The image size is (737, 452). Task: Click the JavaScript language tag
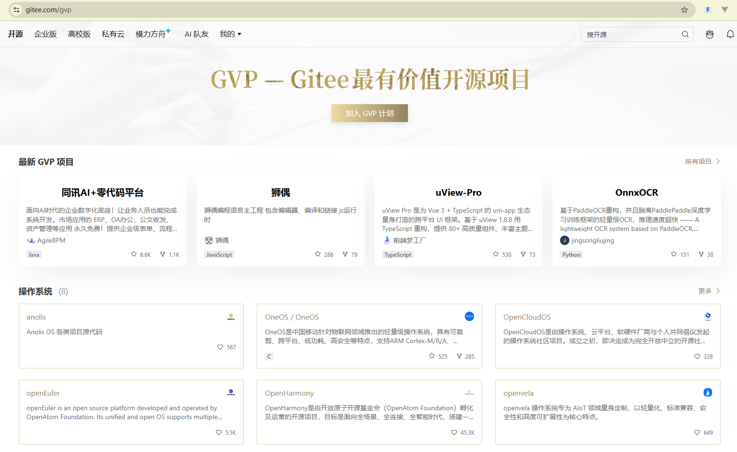click(219, 254)
